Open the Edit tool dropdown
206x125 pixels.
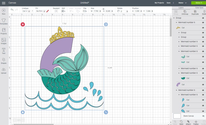[x=63, y=11]
